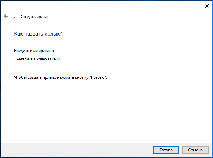Click the word пользователя inside the name field

point(47,58)
